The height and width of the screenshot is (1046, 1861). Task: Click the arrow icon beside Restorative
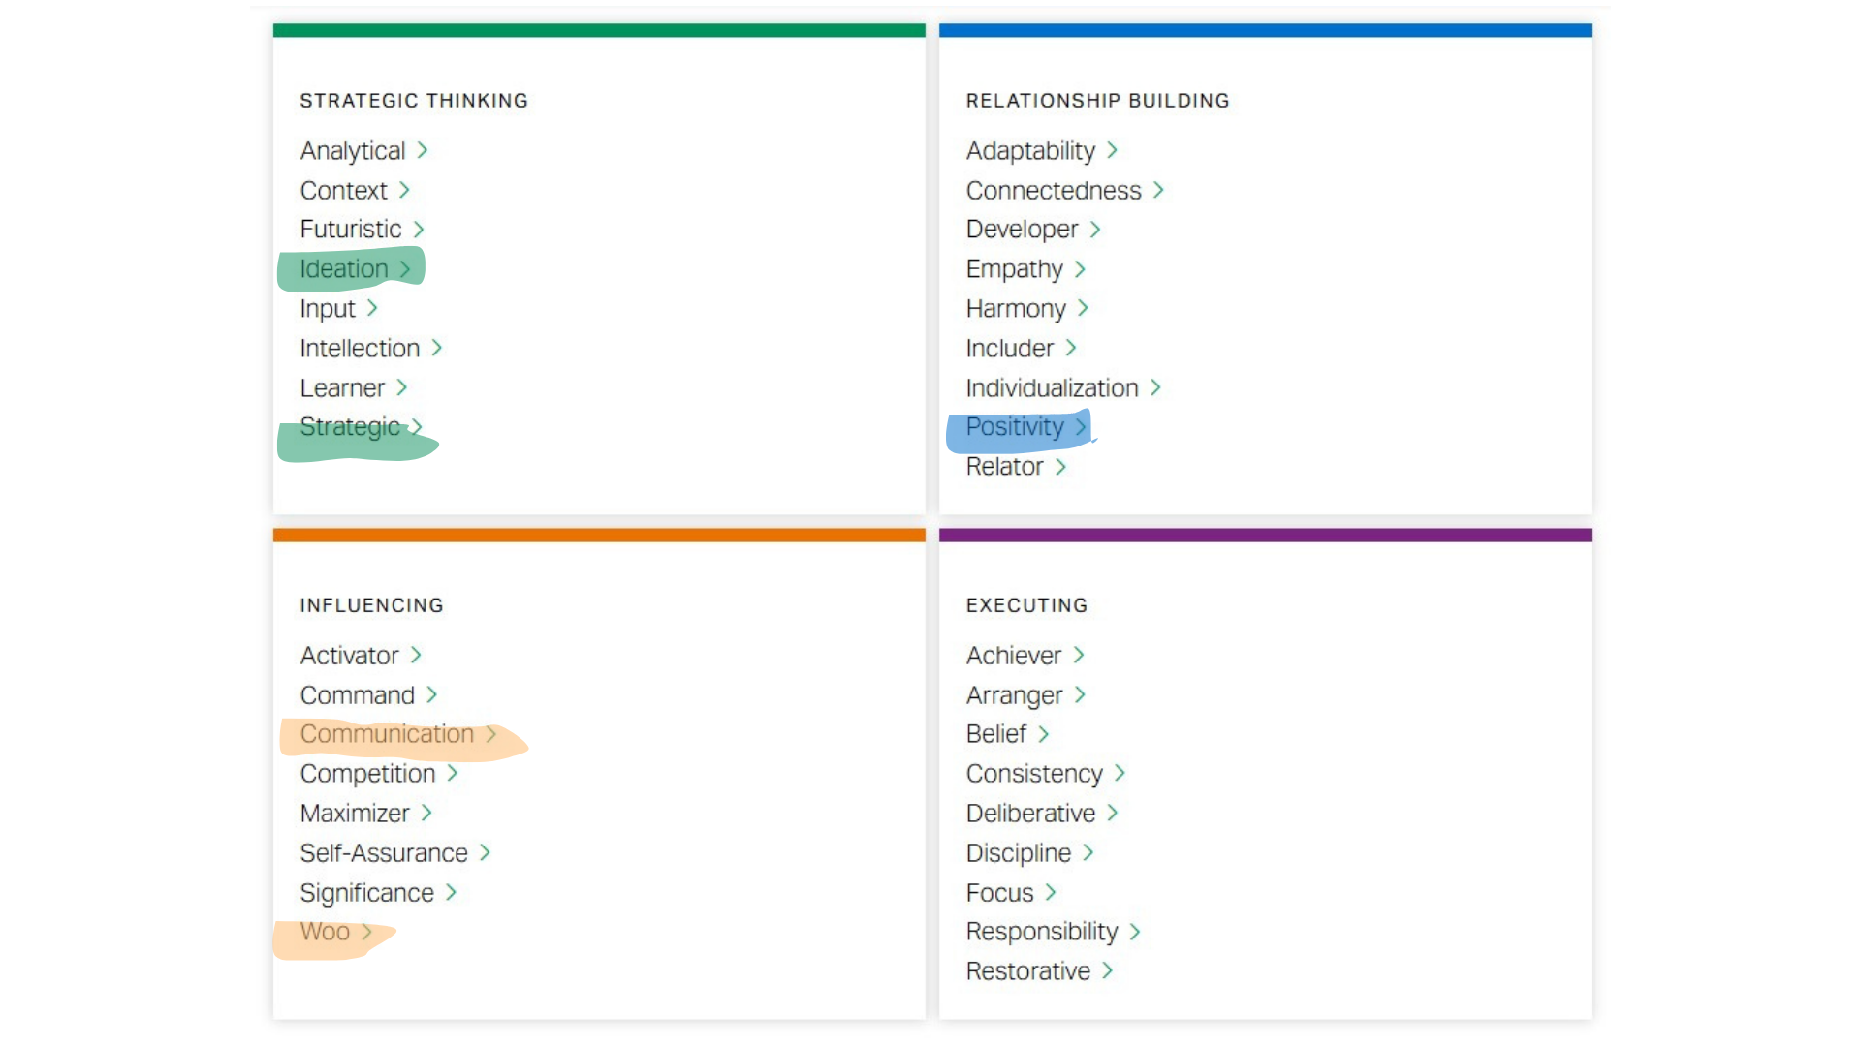(1108, 970)
